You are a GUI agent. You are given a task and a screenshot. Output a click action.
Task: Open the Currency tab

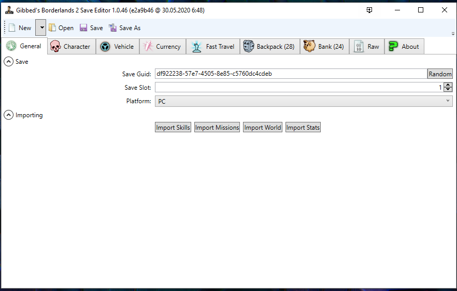coord(163,47)
